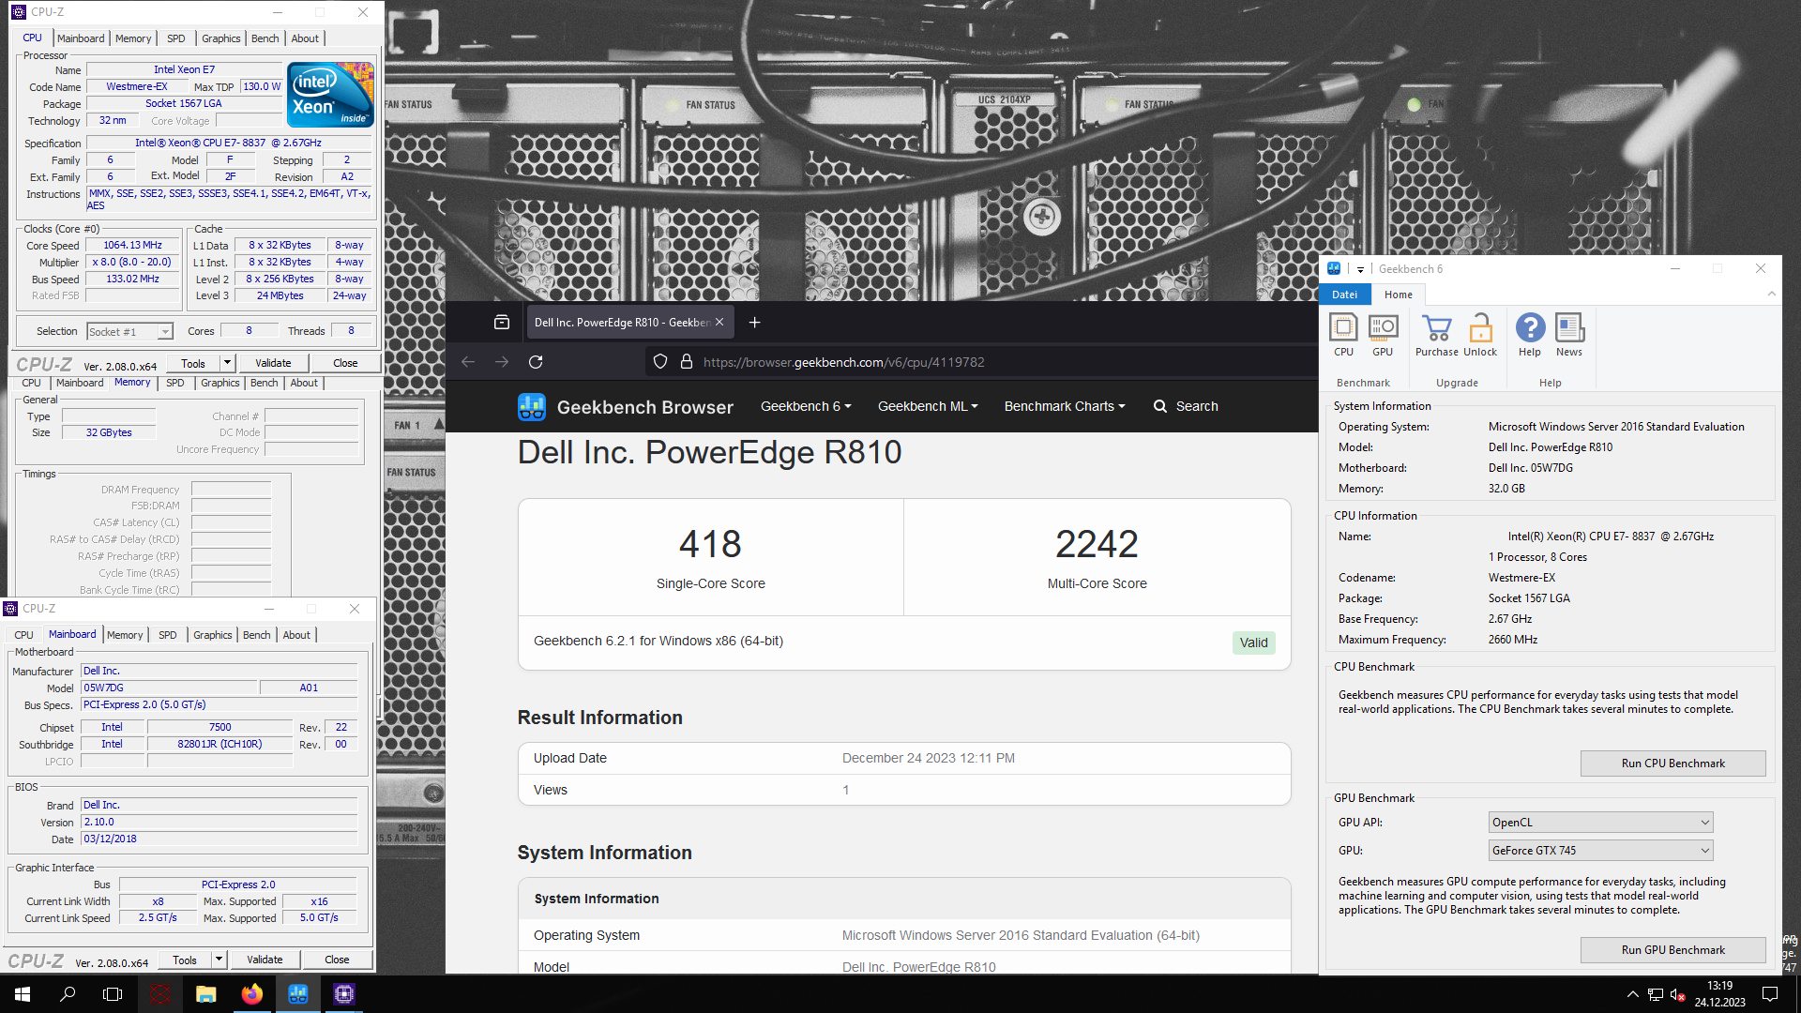Image resolution: width=1801 pixels, height=1013 pixels.
Task: Open the Geekbench 6 dropdown menu
Action: pyautogui.click(x=806, y=406)
